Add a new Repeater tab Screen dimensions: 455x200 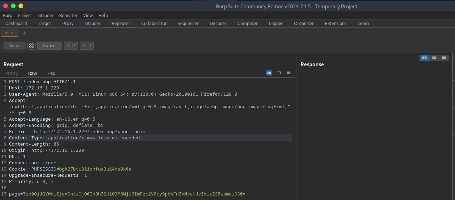click(24, 33)
